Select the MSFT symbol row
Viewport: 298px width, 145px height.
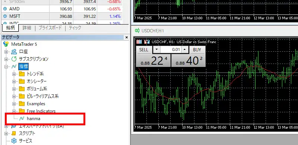[61, 16]
